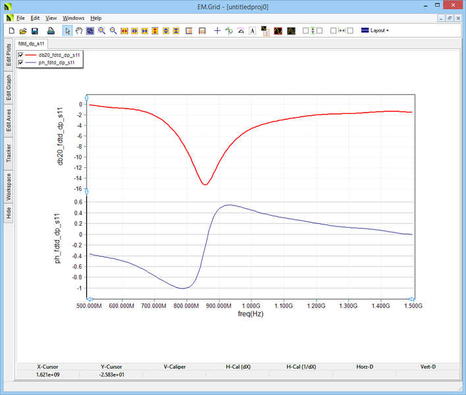Click the New document icon

coord(11,30)
